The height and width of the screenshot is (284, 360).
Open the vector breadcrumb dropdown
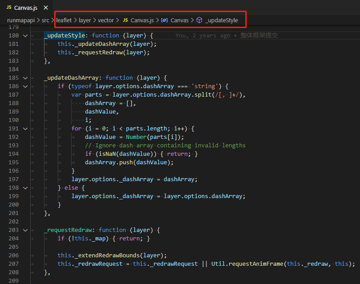tap(106, 20)
